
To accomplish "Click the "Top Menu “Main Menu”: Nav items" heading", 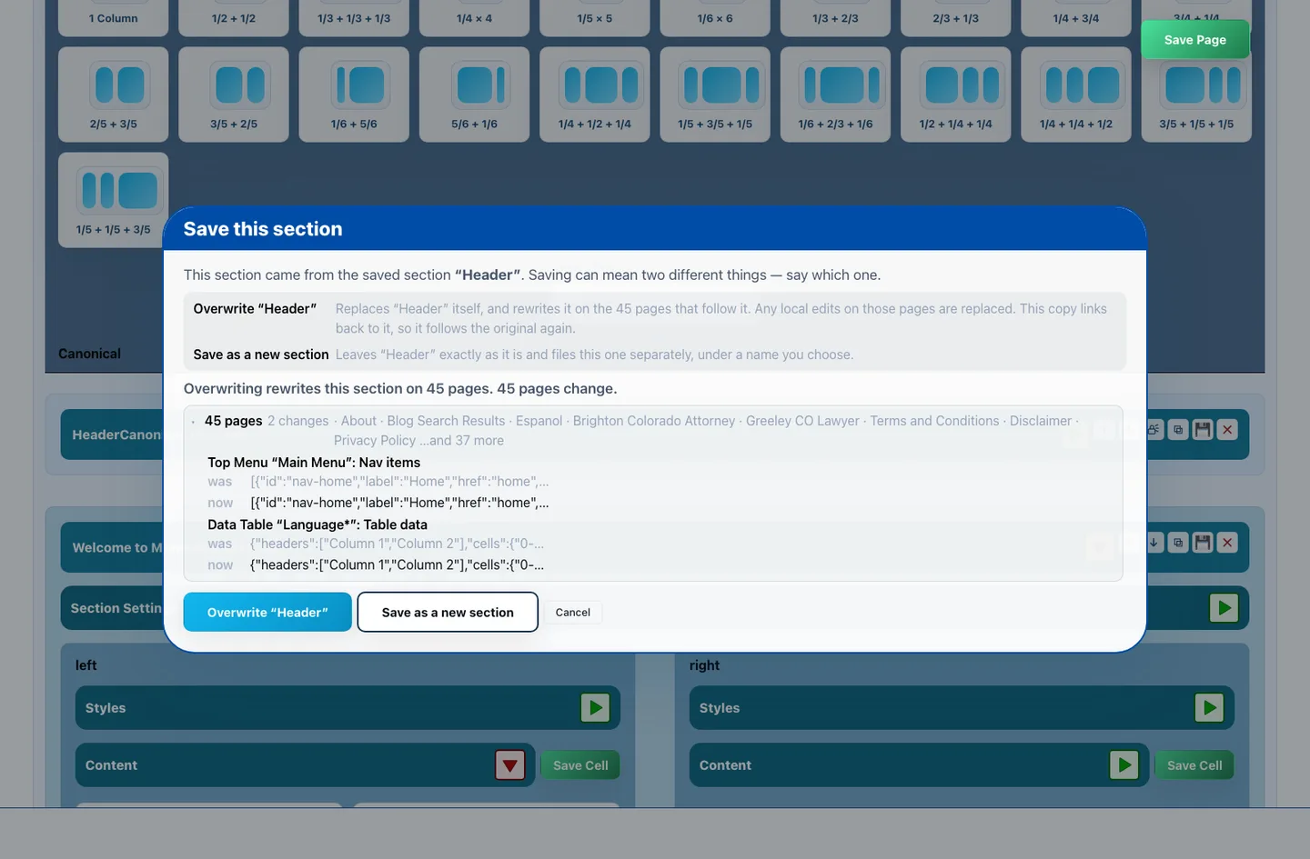I will [314, 463].
